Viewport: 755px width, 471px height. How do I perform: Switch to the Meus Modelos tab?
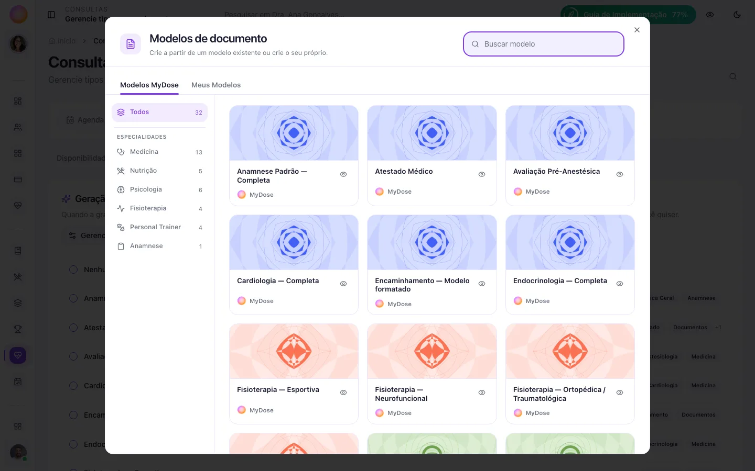(216, 85)
